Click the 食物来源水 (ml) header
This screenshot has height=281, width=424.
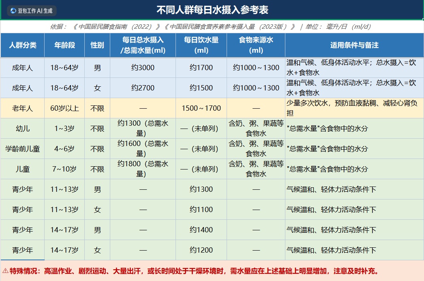coord(256,45)
